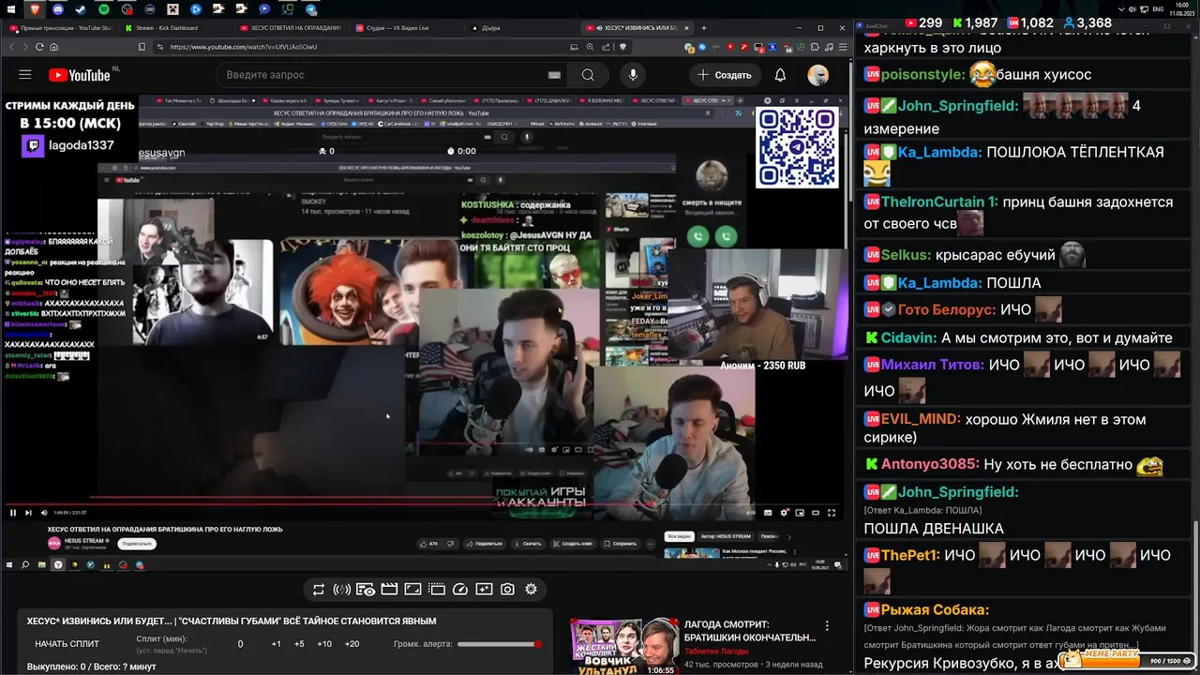This screenshot has height=675, width=1200.
Task: Click the Михаил Титов chat username
Action: coord(932,365)
